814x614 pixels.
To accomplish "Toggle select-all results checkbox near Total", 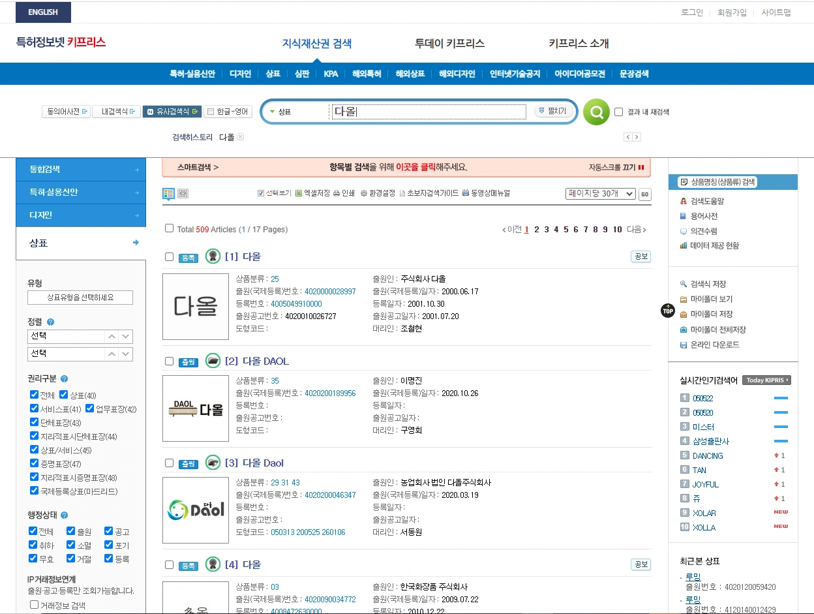I will pyautogui.click(x=170, y=228).
